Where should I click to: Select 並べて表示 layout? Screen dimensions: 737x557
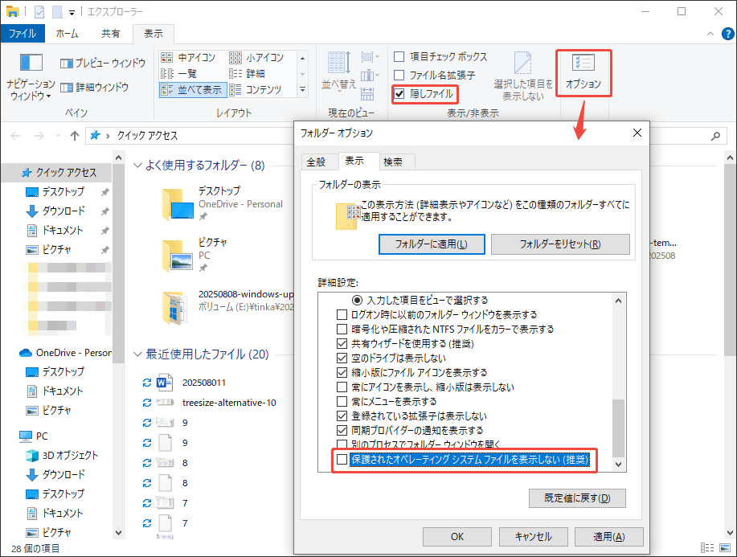coord(192,89)
